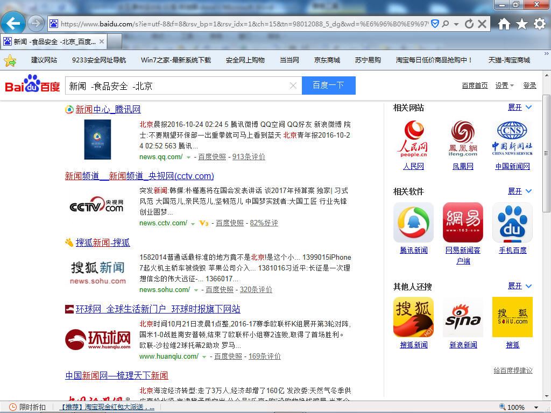The image size is (551, 413).
Task: Open 给百度提建议 feedback link
Action: (513, 371)
